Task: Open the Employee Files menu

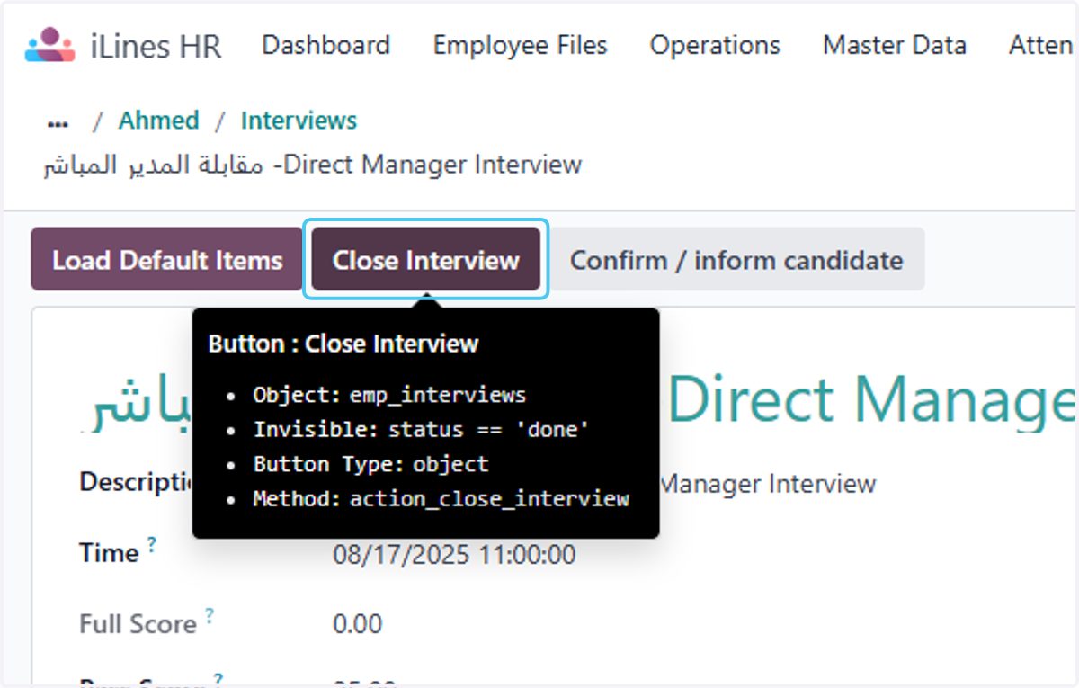Action: click(520, 45)
